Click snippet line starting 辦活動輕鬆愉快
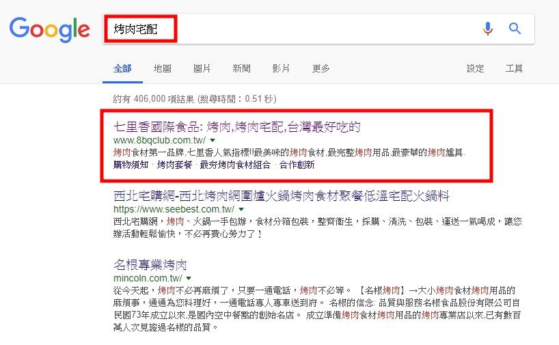Viewport: 559px width, 345px height. tap(188, 234)
